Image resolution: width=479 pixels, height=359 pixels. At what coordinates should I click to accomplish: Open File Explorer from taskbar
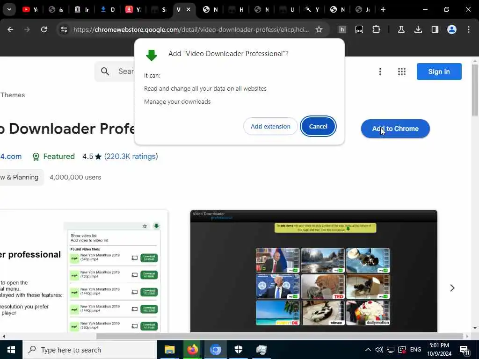(169, 350)
